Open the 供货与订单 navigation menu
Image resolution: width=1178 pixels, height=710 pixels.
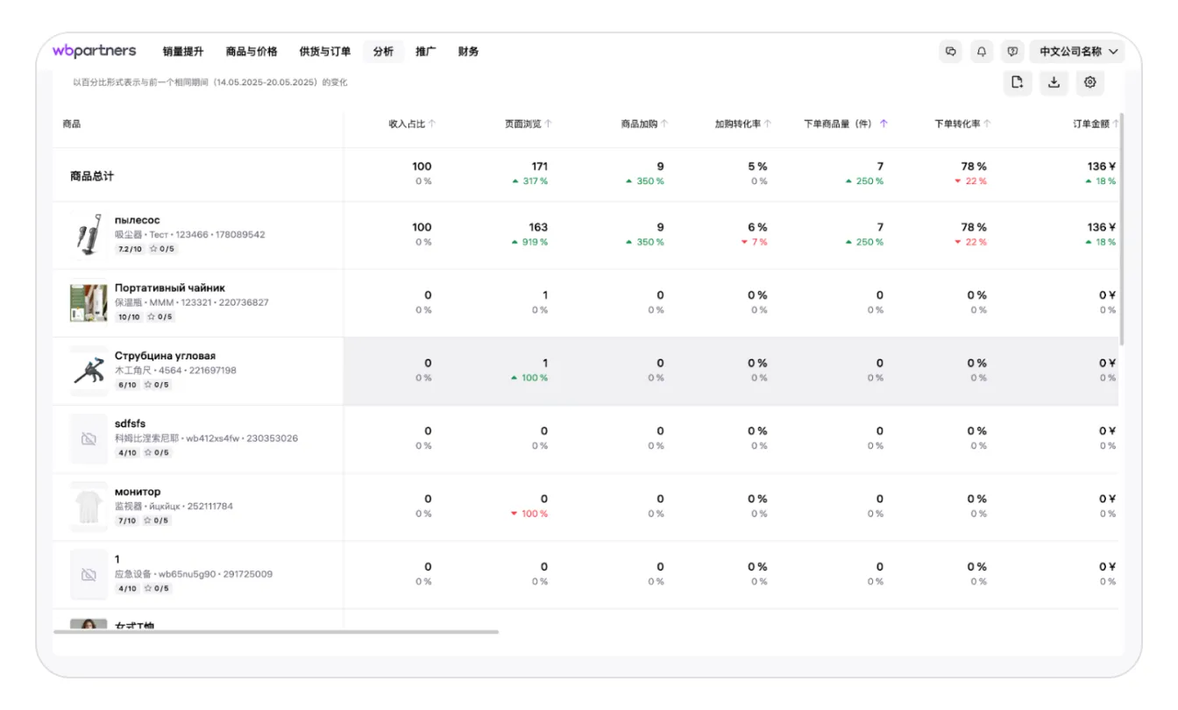pyautogui.click(x=325, y=52)
